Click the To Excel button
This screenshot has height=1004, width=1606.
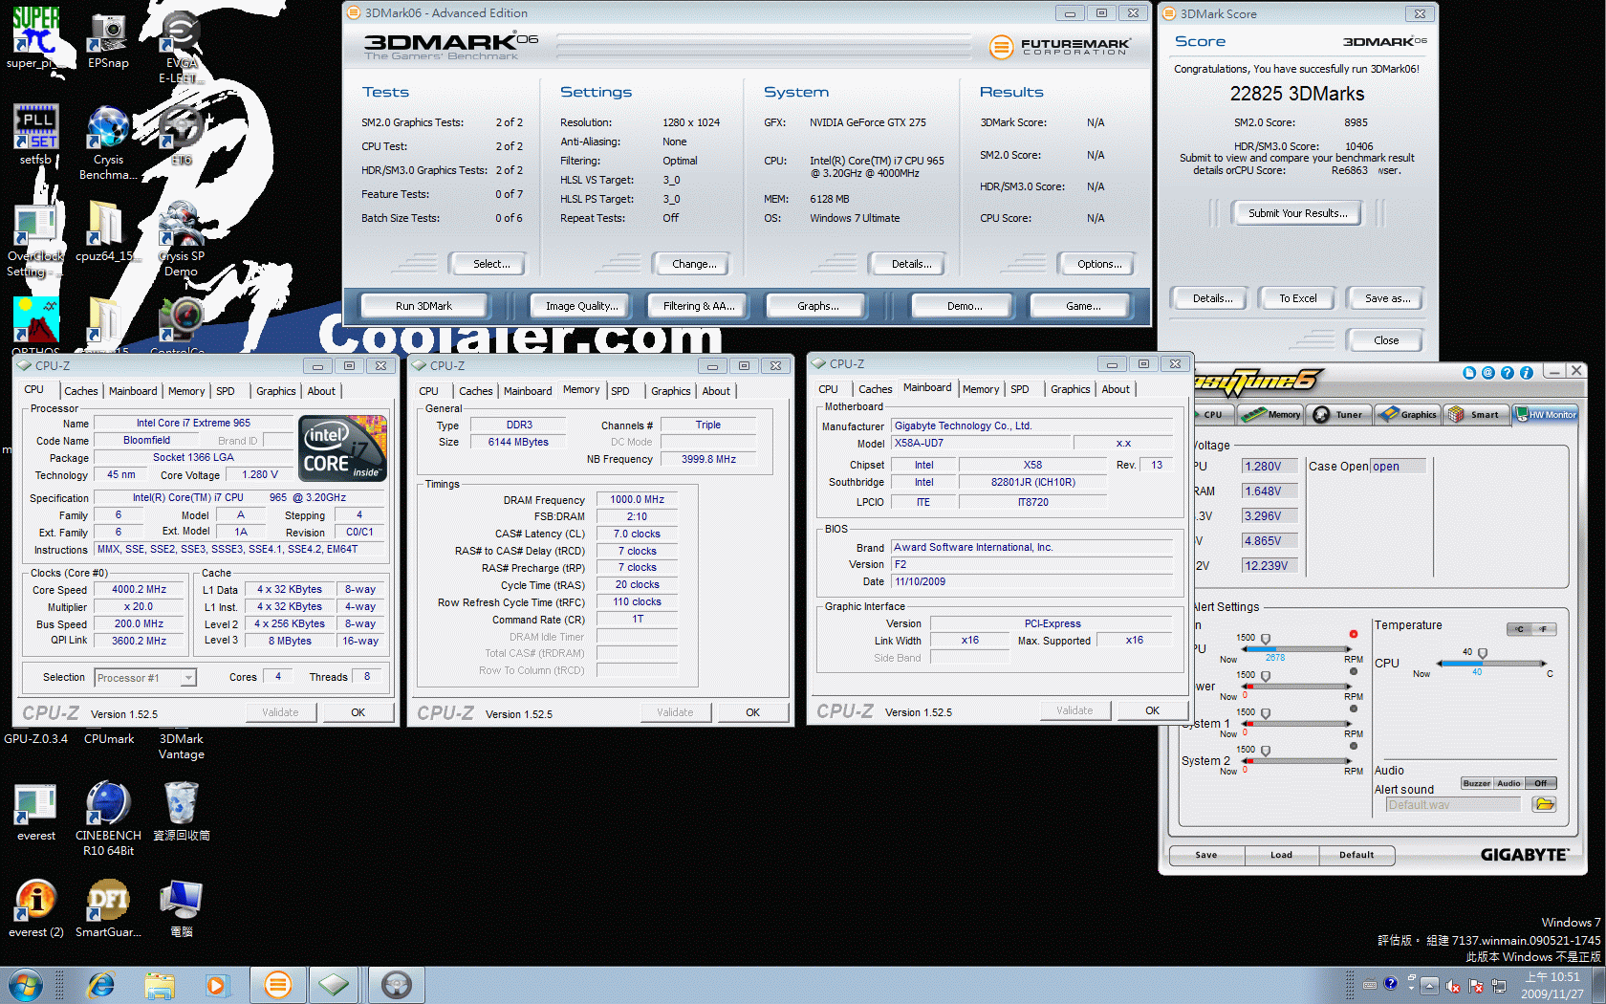[1297, 298]
